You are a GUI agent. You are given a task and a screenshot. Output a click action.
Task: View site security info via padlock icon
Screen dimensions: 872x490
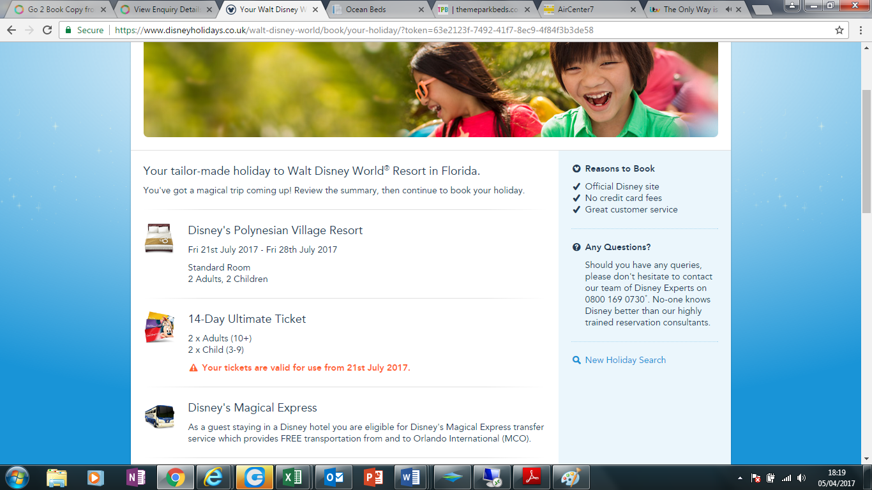click(69, 30)
